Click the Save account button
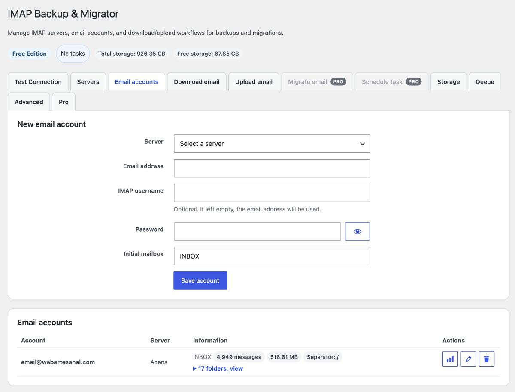The image size is (515, 392). tap(200, 280)
